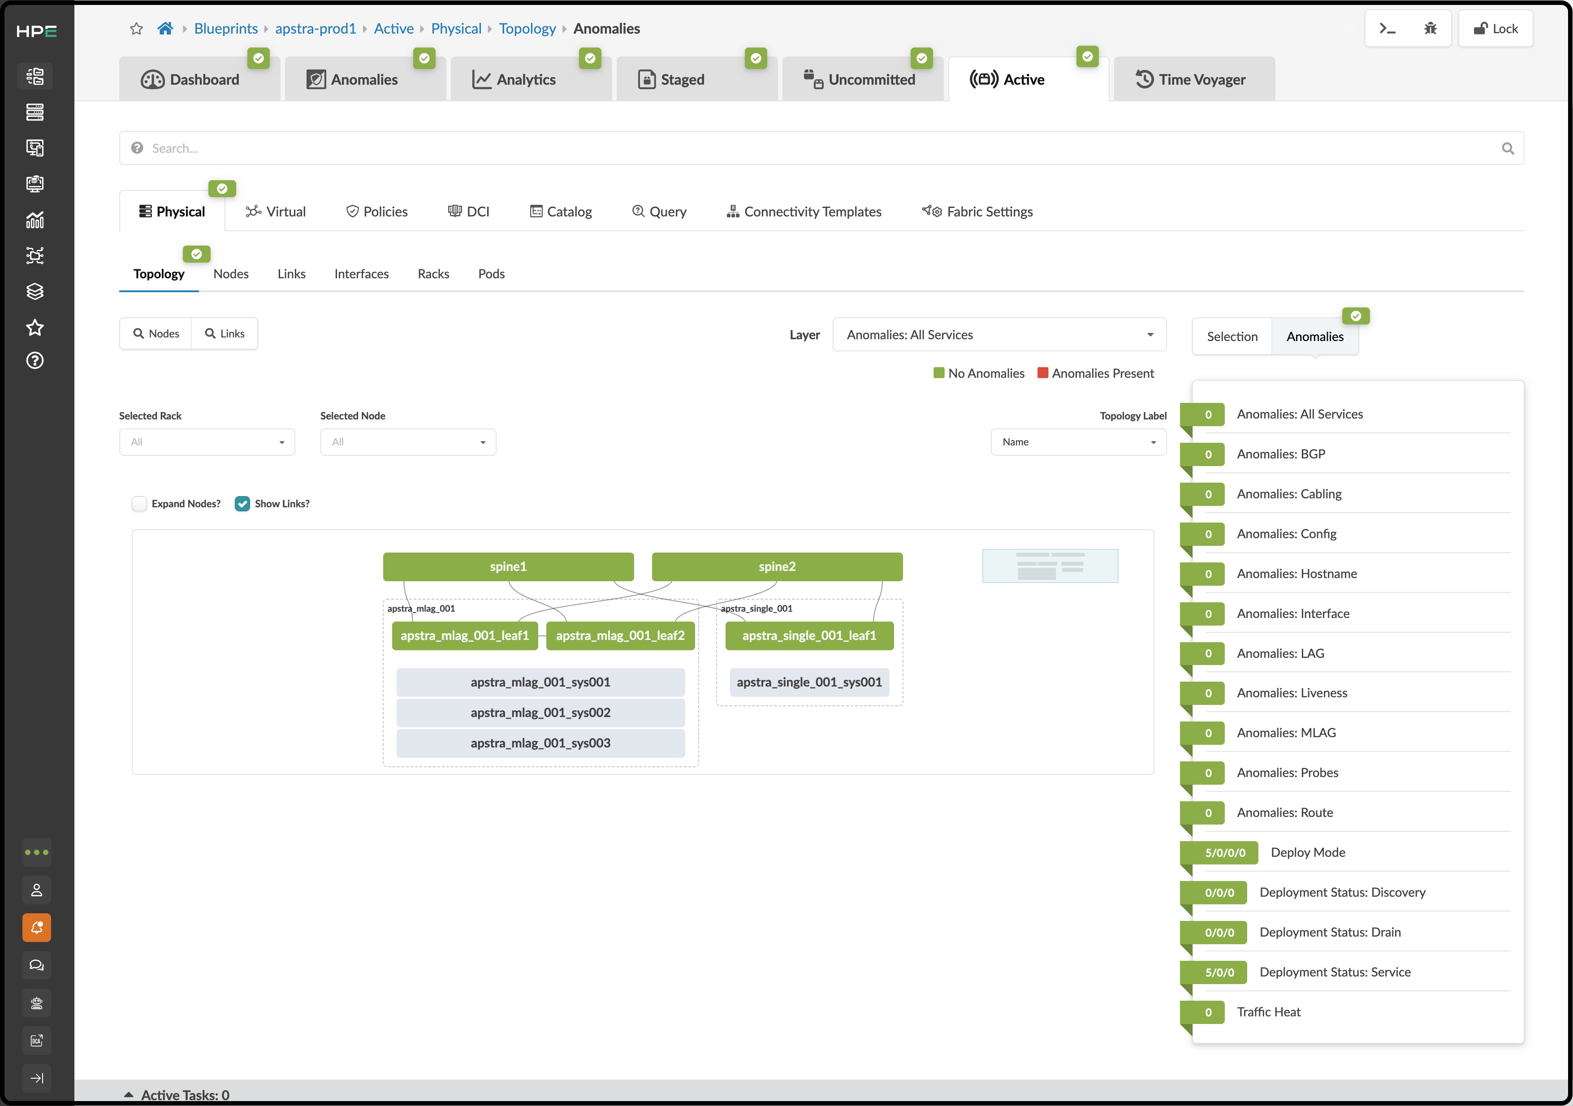Click into the Search input field
This screenshot has width=1573, height=1106.
pyautogui.click(x=821, y=148)
